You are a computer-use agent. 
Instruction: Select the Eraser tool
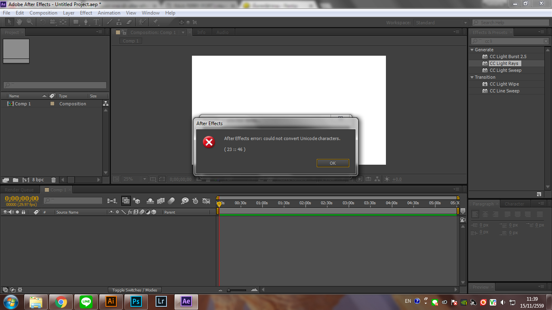click(x=129, y=22)
